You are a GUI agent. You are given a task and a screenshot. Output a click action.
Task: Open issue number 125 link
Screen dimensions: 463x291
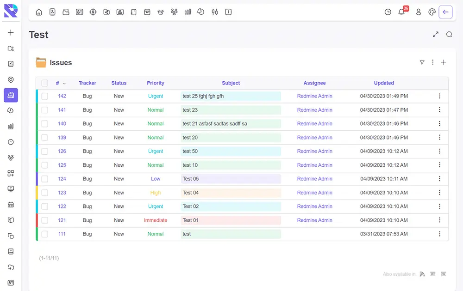tap(62, 165)
